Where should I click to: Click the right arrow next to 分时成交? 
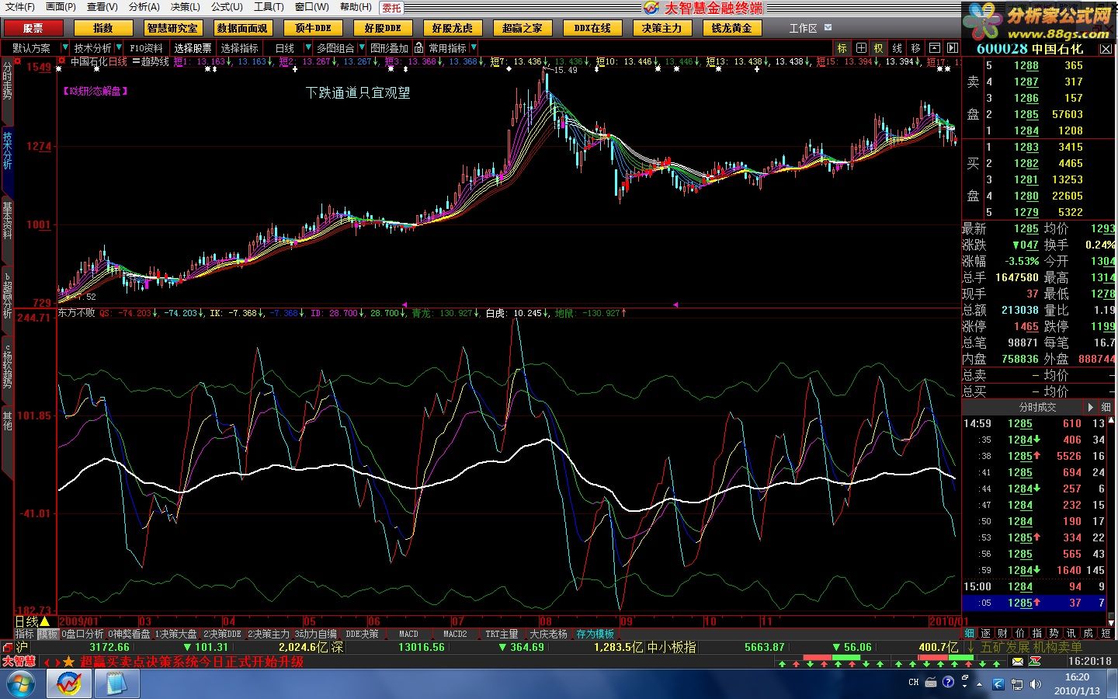pos(1091,407)
